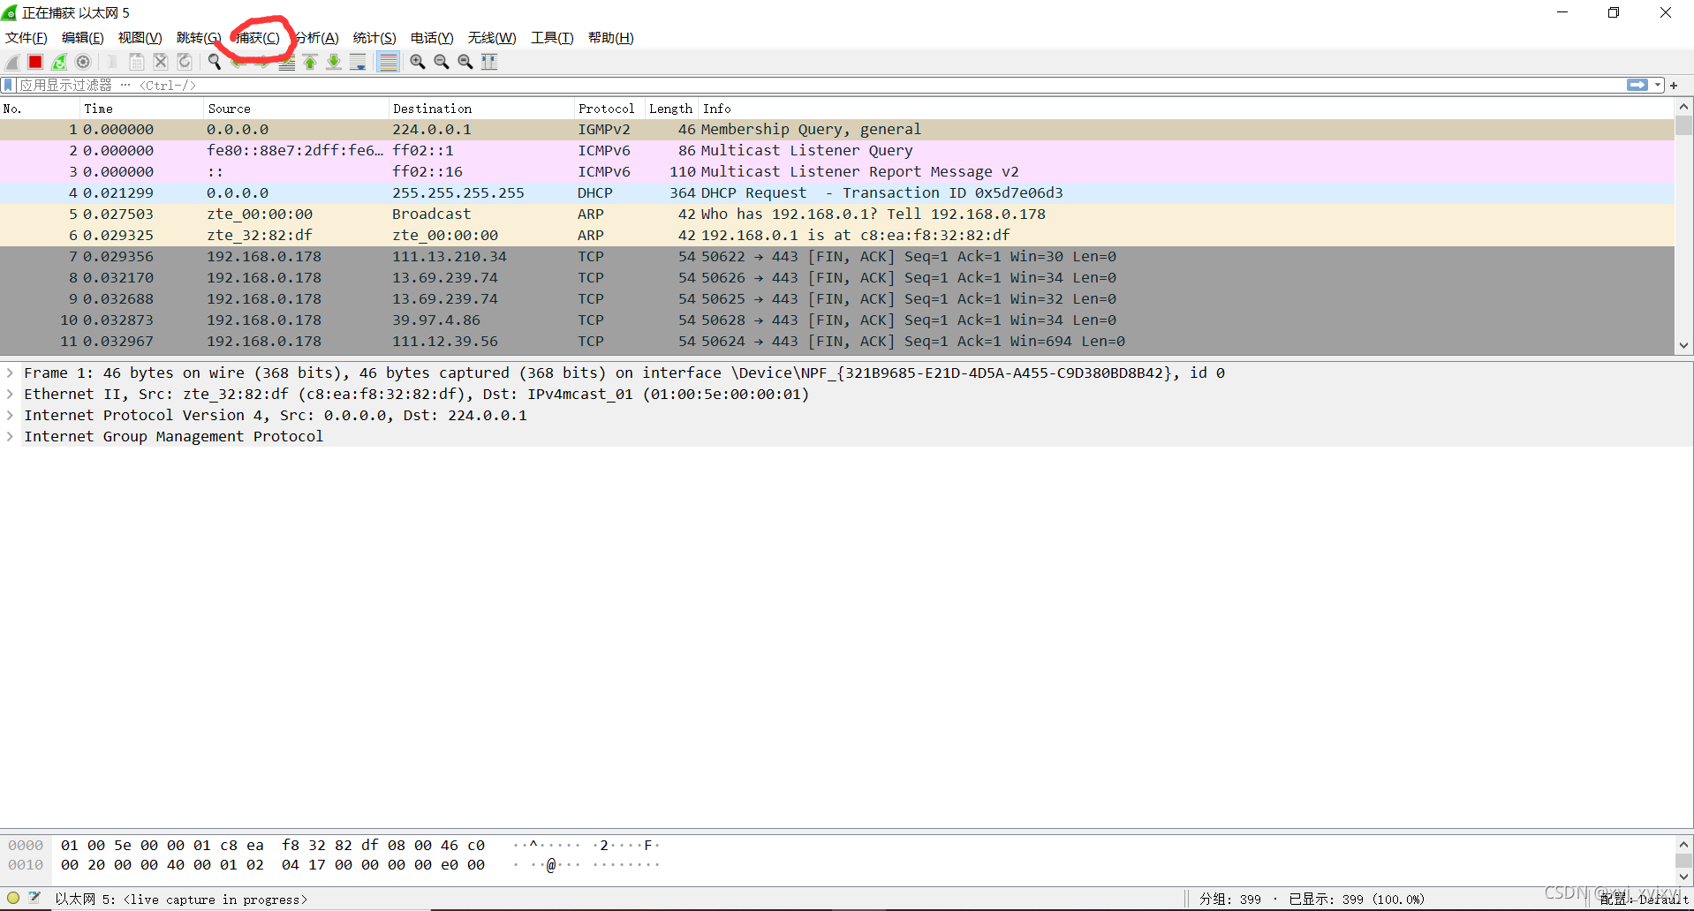Click hex pane scrollbar down arrow
The height and width of the screenshot is (911, 1694).
pyautogui.click(x=1684, y=877)
